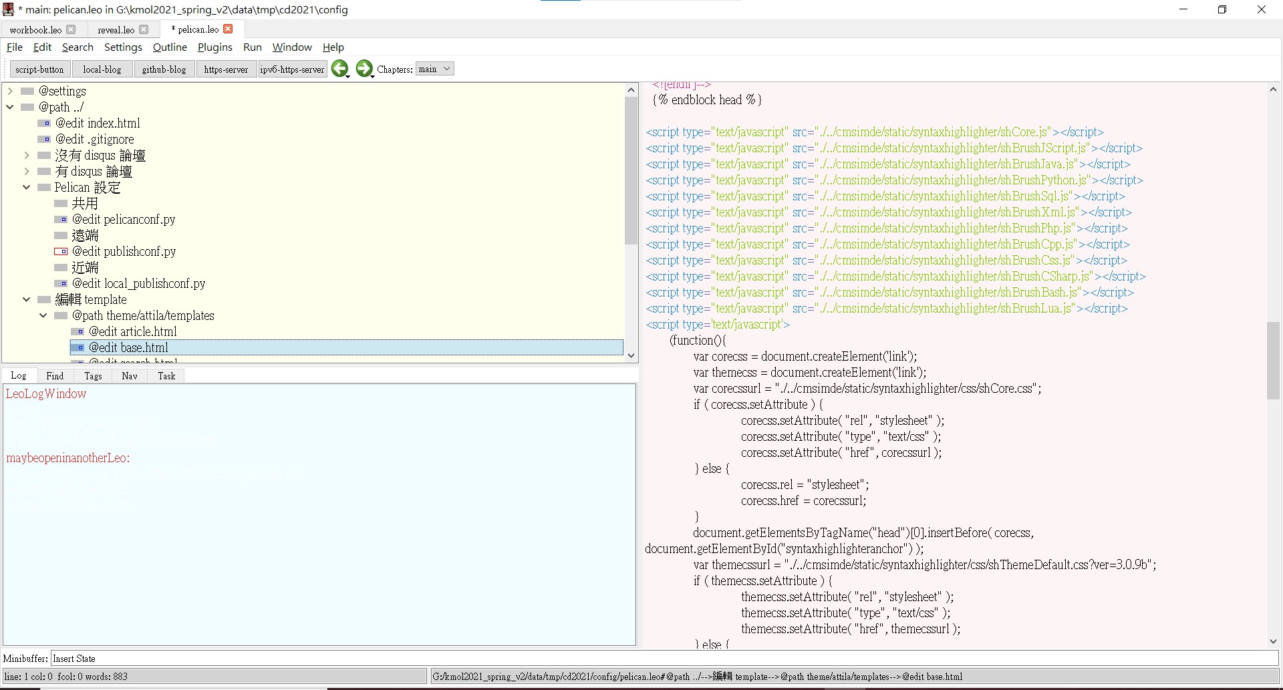Image resolution: width=1283 pixels, height=690 pixels.
Task: Click the github-blog button
Action: (164, 69)
